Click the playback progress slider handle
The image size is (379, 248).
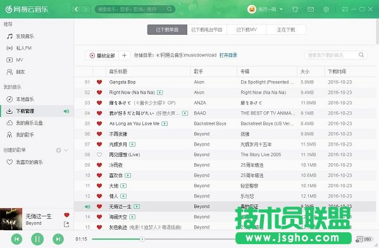[x=142, y=239]
